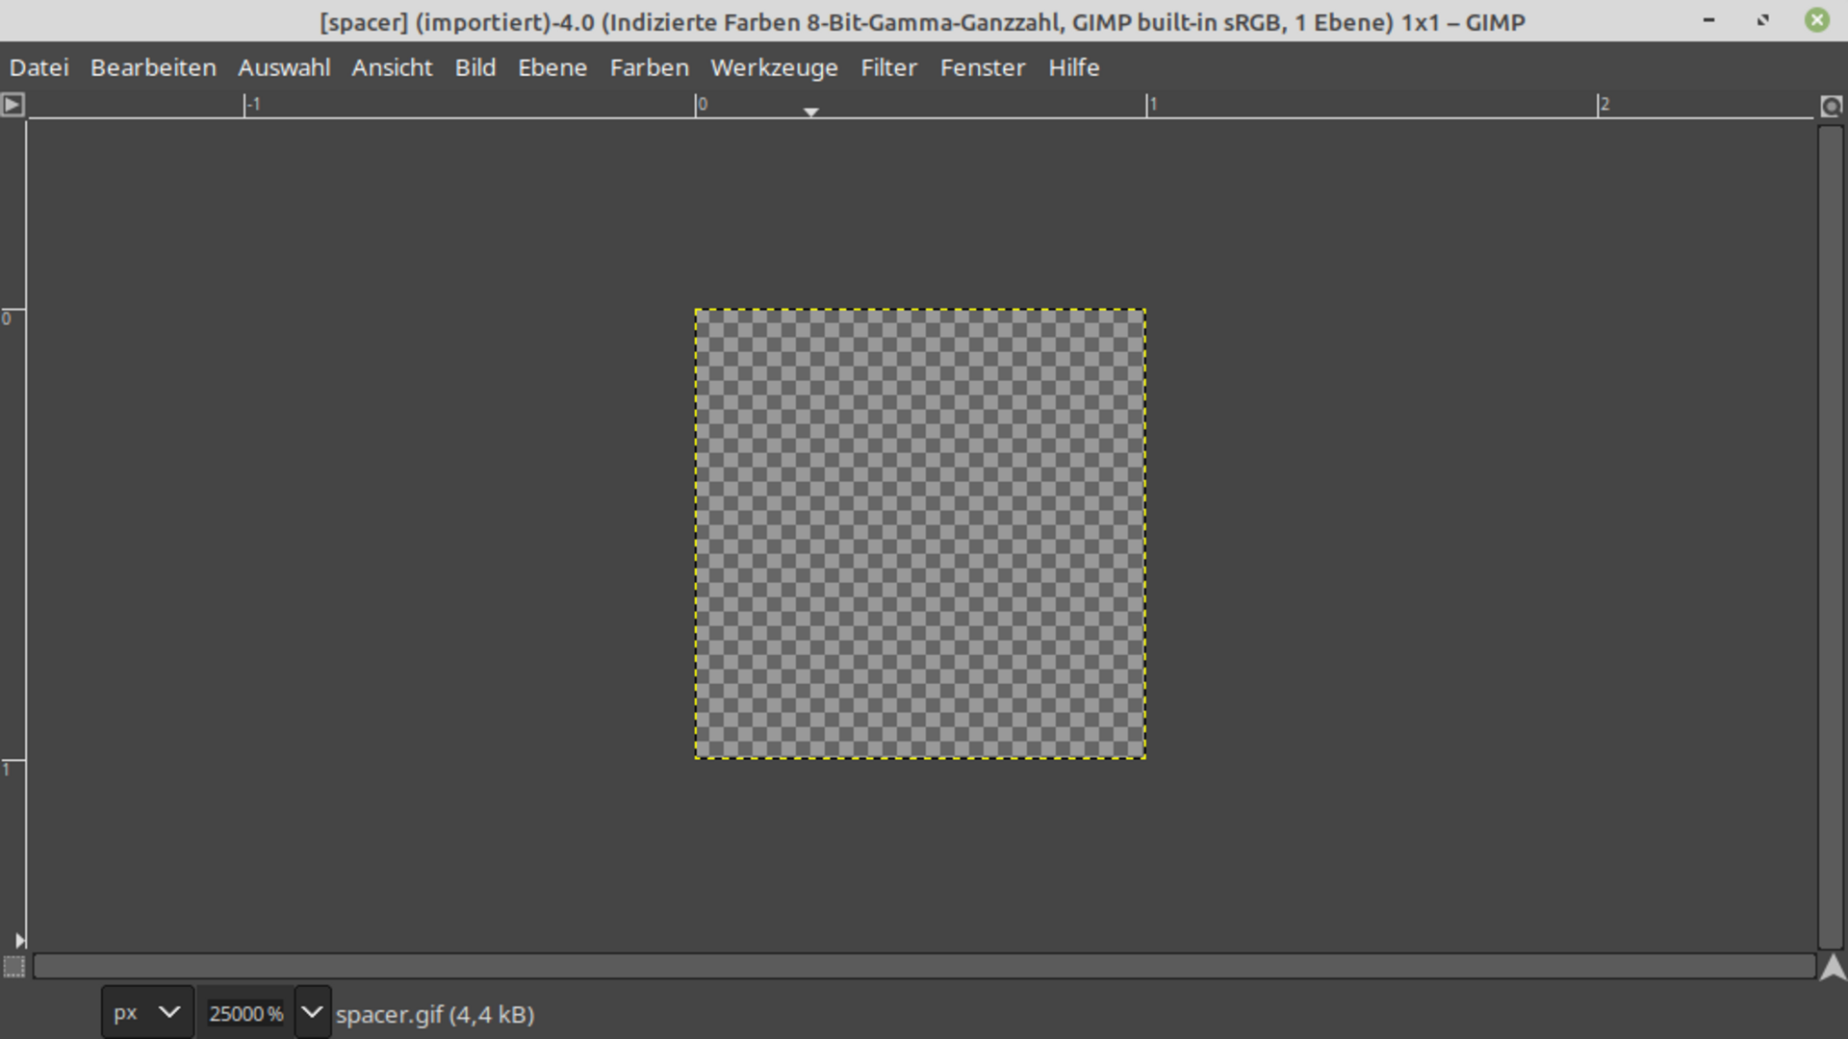Click the 25000 % zoom field

pos(245,1013)
